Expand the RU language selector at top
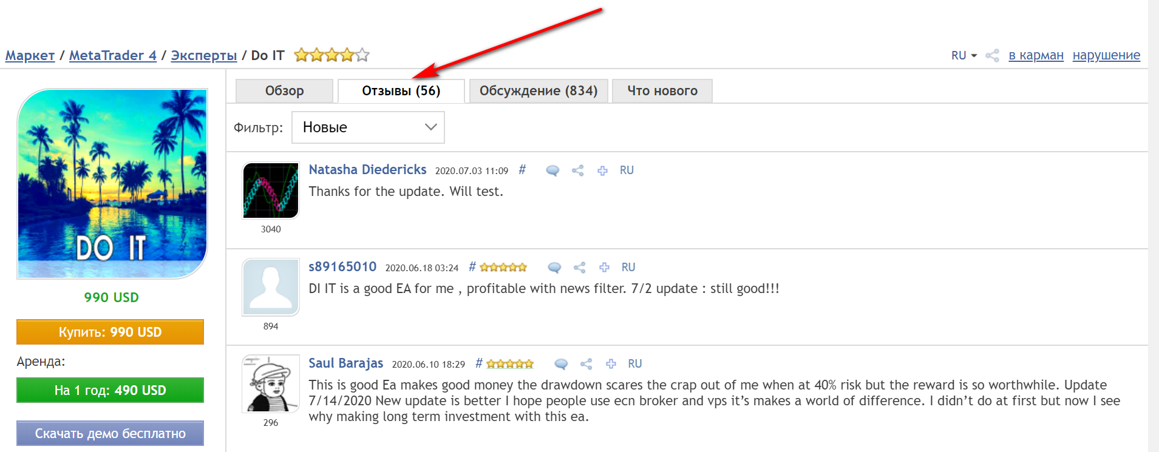 (964, 56)
